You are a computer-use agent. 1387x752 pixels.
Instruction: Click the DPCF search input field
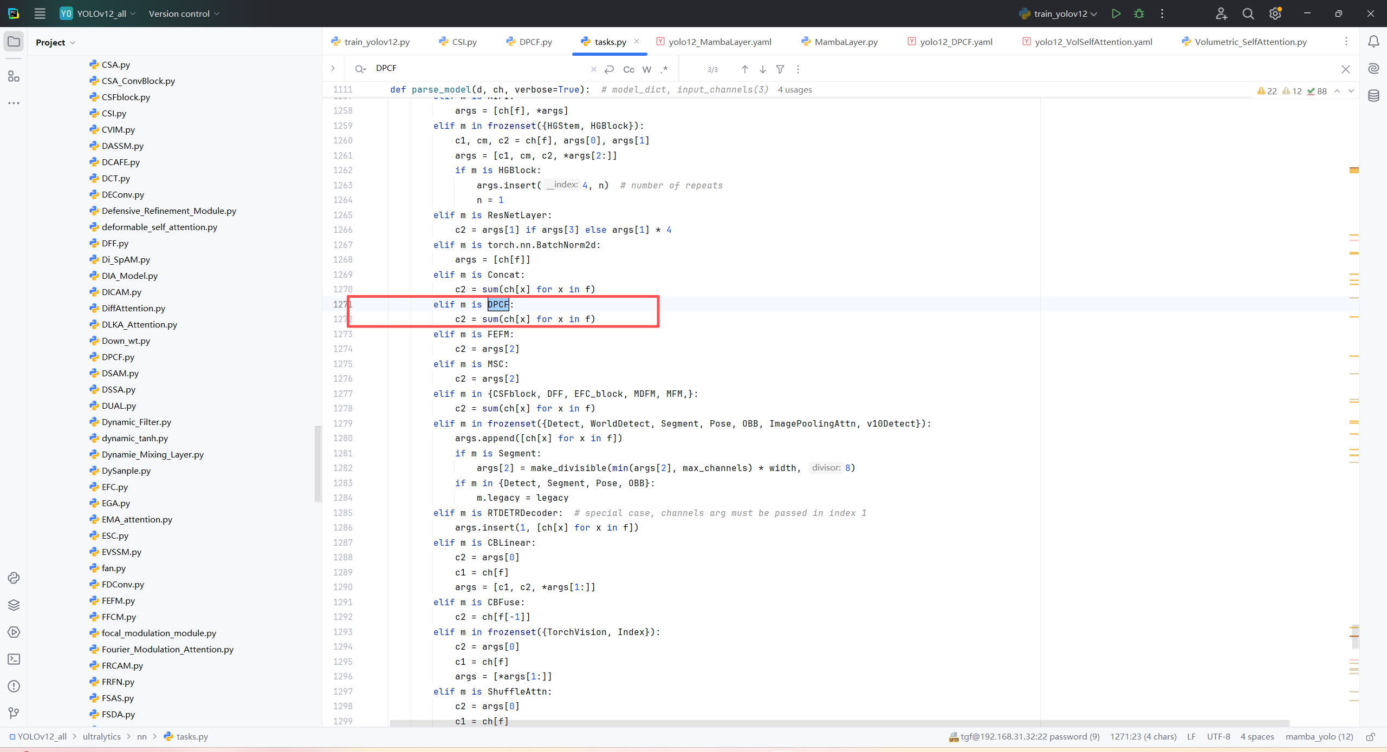[477, 68]
